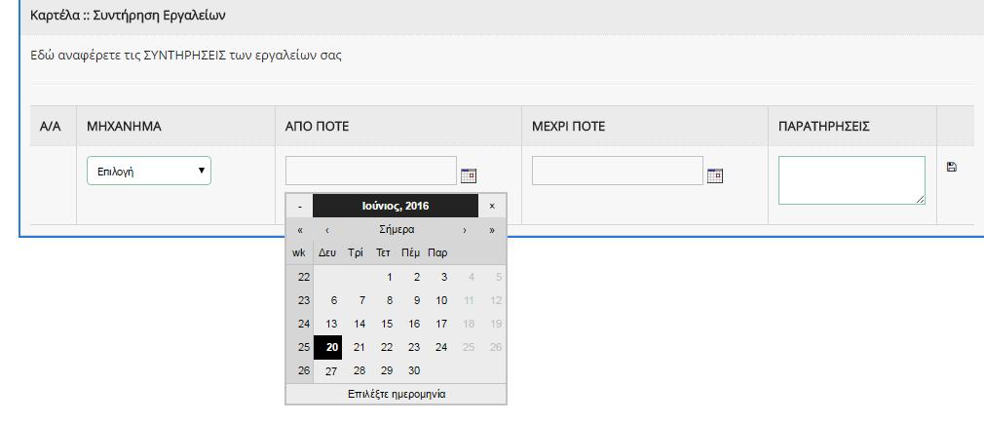Click the ΜΕΧΡΙ ΠΟΤΕ date input field
984x424 pixels.
pos(618,171)
